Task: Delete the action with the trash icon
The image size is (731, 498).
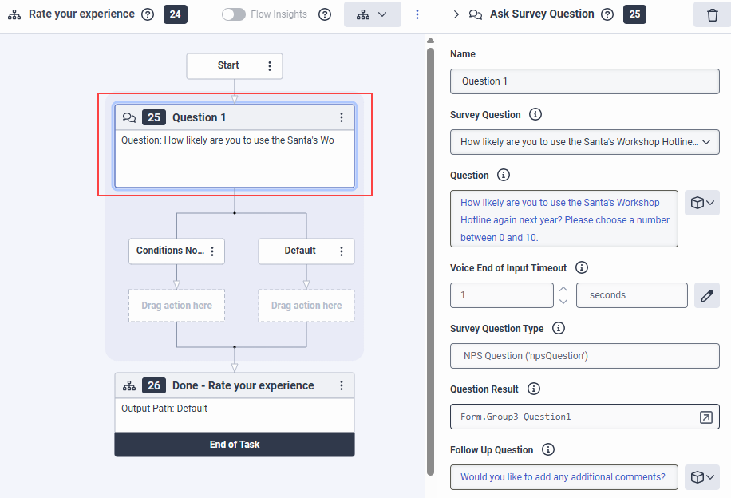Action: [x=712, y=14]
